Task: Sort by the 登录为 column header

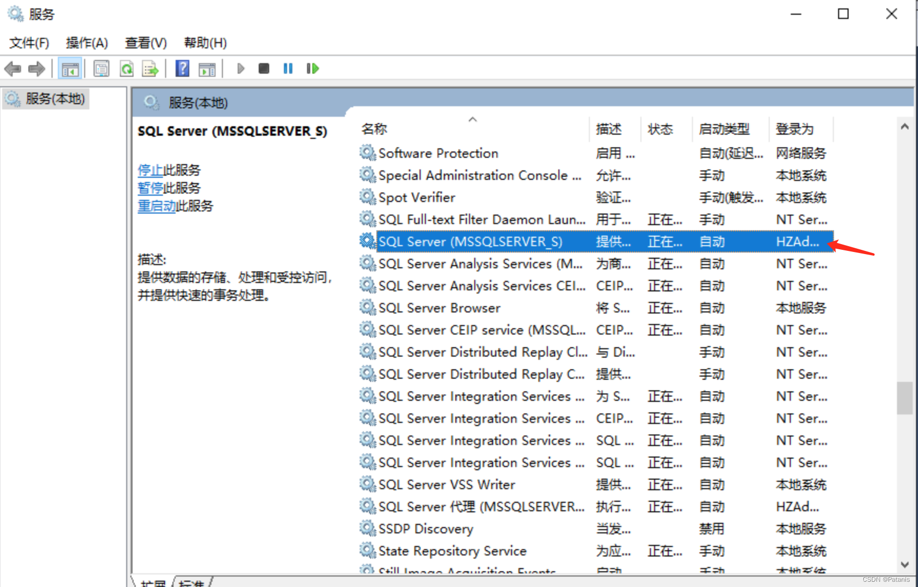Action: pyautogui.click(x=801, y=129)
